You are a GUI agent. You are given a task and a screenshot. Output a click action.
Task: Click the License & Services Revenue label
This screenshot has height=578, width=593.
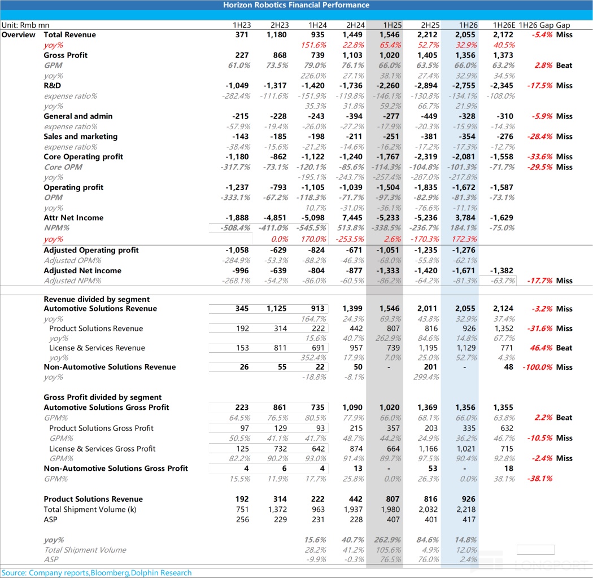[x=97, y=348]
